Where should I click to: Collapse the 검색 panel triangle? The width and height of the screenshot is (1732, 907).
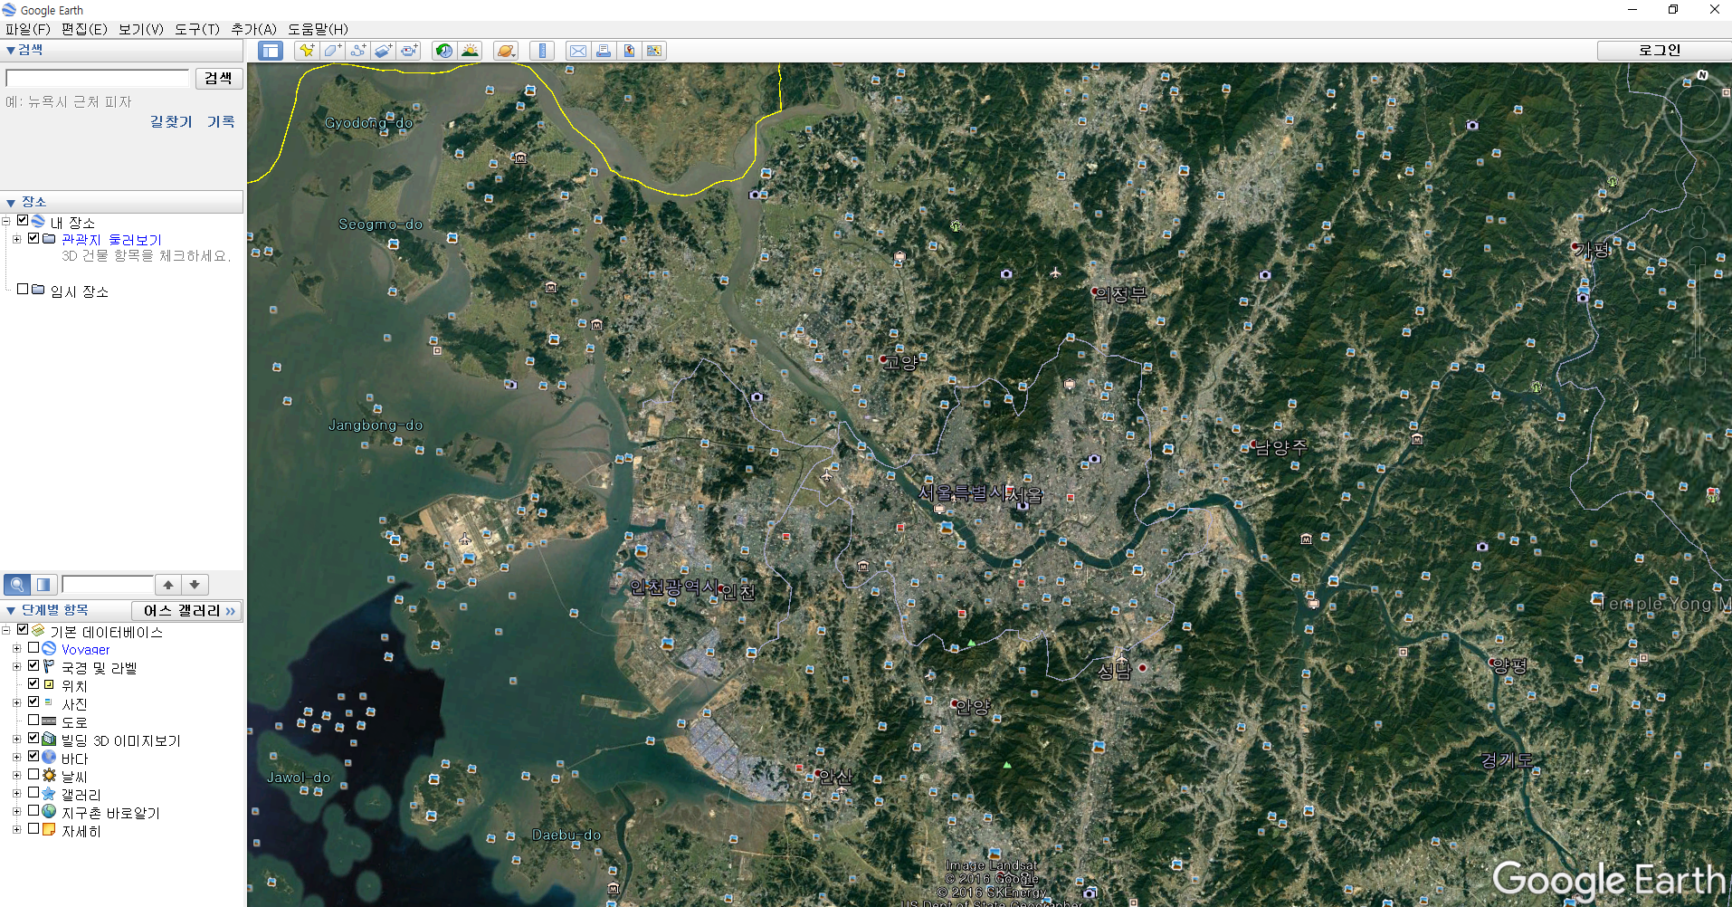(10, 51)
